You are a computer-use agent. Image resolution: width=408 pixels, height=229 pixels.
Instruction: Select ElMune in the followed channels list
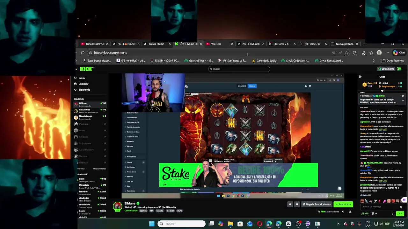point(90,104)
